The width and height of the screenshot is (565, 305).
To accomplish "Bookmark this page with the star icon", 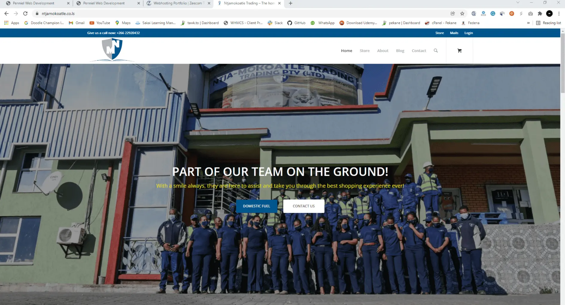I will coord(462,13).
